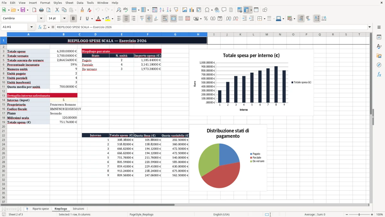The width and height of the screenshot is (385, 217).
Task: Toggle Center Horizontally alignment
Action: [x=126, y=19]
